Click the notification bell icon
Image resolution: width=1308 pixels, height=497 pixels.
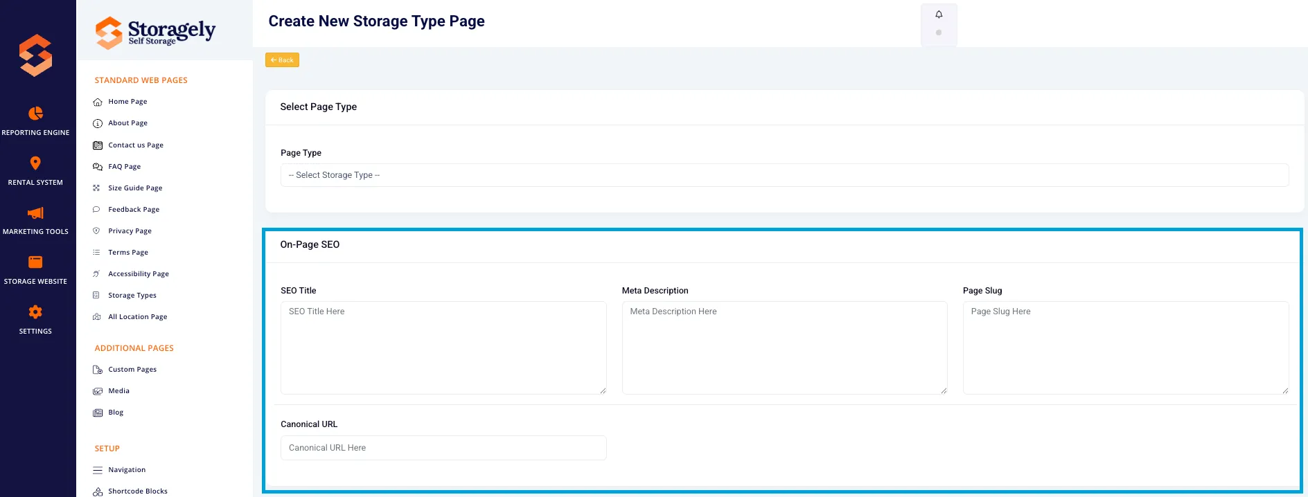[939, 15]
